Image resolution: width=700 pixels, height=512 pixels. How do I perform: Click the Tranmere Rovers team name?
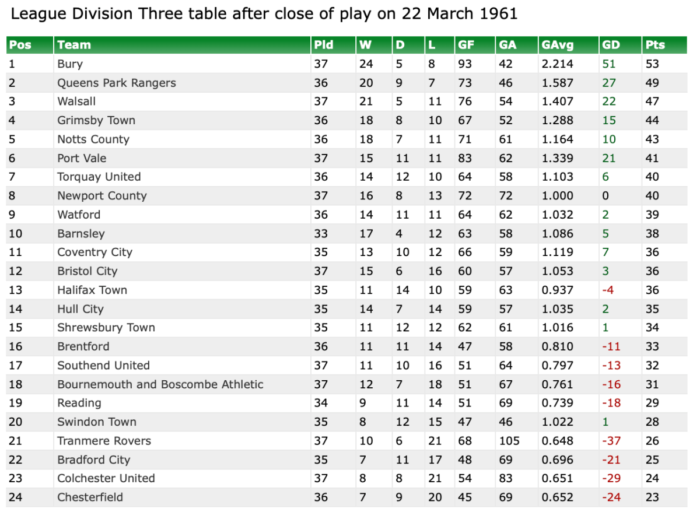(x=104, y=441)
